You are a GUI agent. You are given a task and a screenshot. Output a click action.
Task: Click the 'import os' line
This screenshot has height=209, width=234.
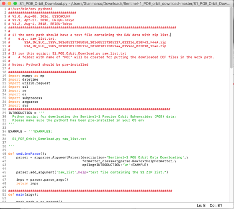[17, 94]
